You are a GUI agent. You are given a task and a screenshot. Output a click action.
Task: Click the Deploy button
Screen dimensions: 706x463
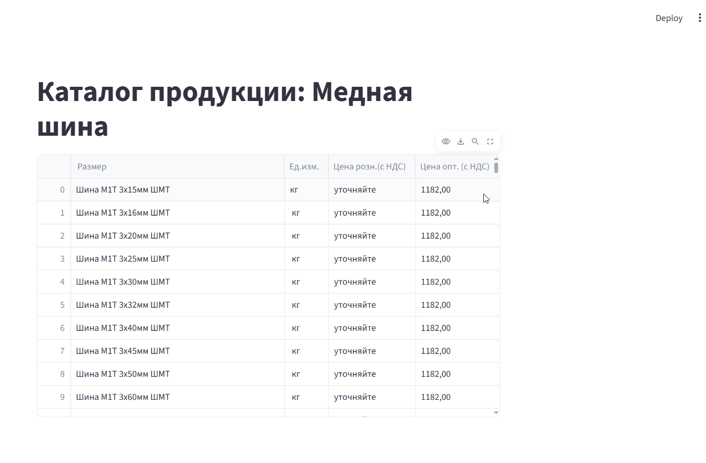pyautogui.click(x=669, y=18)
